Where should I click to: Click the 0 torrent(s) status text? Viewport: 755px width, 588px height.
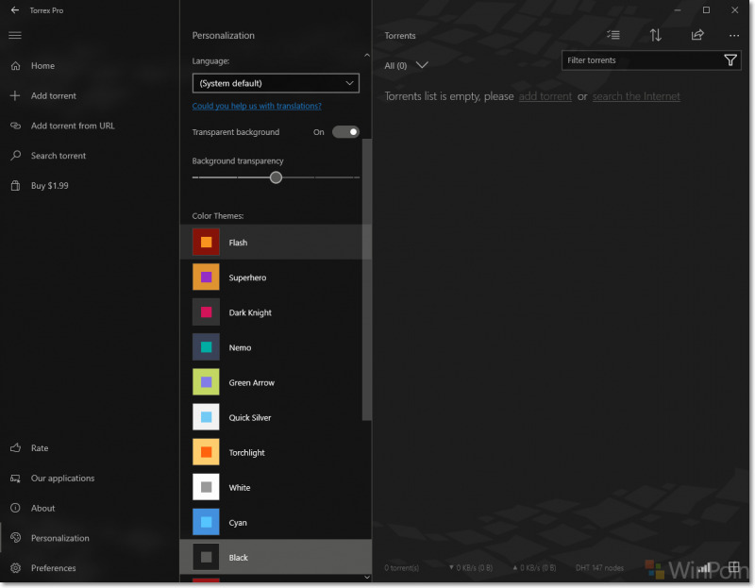tap(402, 568)
